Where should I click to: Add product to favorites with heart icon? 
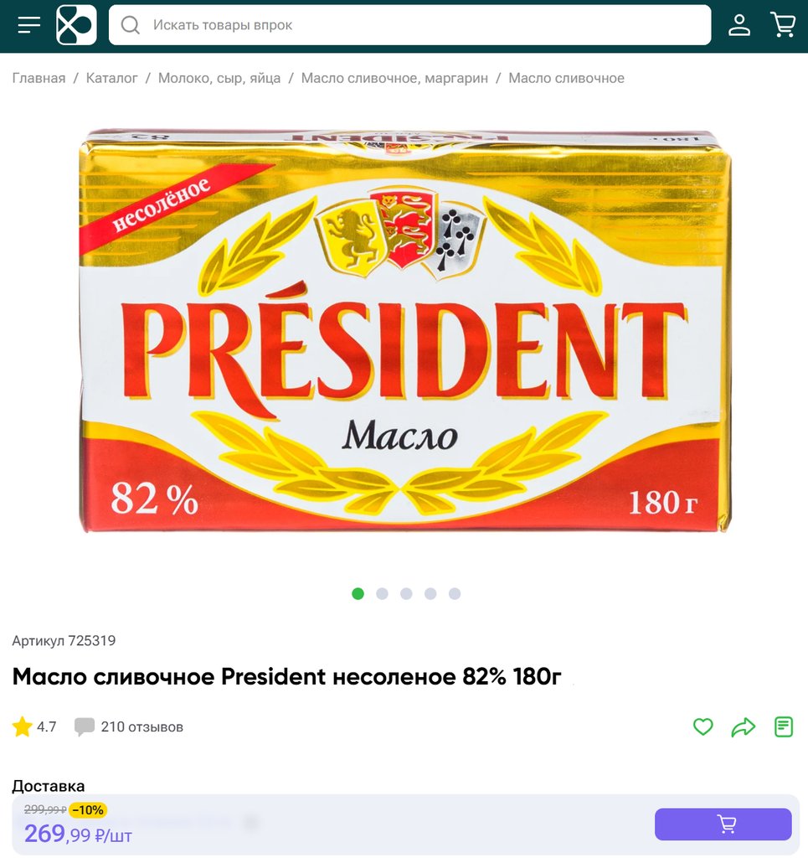tap(703, 726)
